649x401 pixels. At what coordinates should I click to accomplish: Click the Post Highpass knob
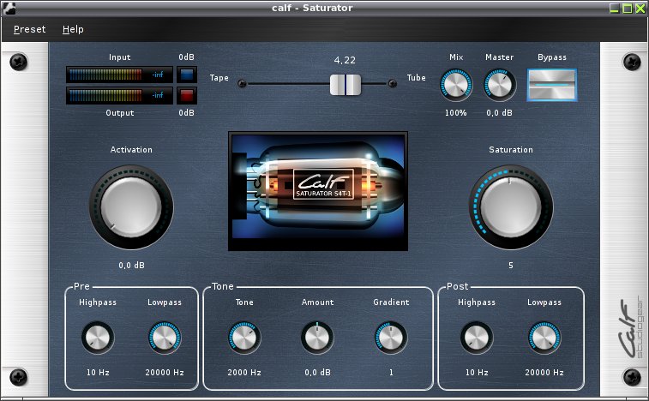tap(477, 338)
